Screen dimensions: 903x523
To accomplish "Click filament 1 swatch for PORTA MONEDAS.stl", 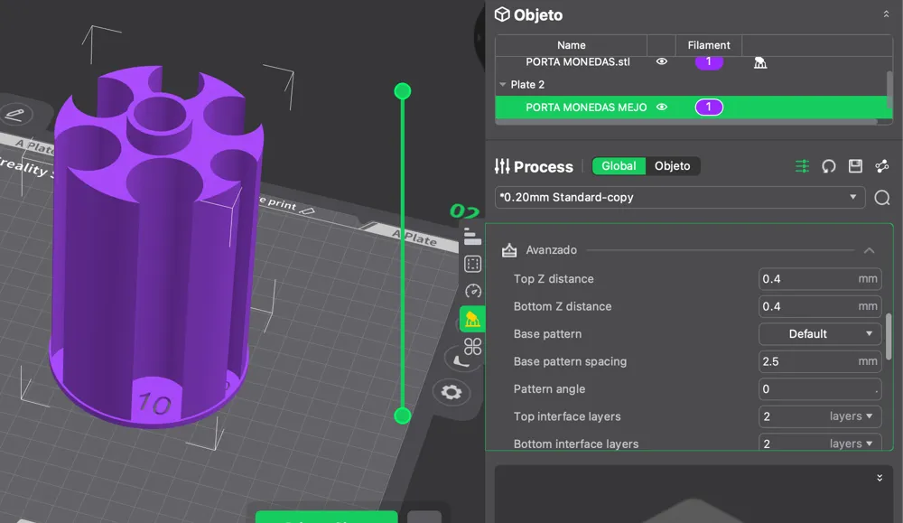I will pyautogui.click(x=709, y=61).
